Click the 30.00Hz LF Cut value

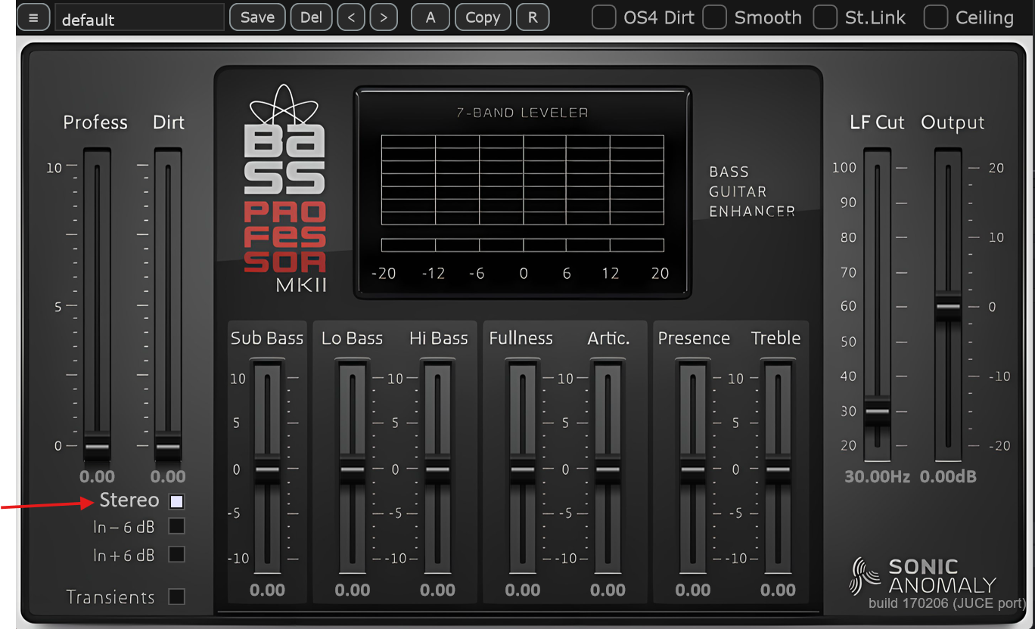[x=878, y=477]
